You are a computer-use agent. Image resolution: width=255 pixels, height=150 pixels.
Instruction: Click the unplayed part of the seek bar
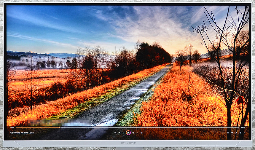point(148,127)
